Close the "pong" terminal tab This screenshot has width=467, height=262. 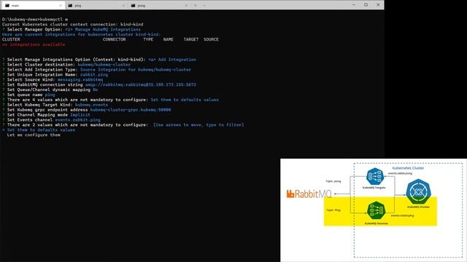coord(186,5)
